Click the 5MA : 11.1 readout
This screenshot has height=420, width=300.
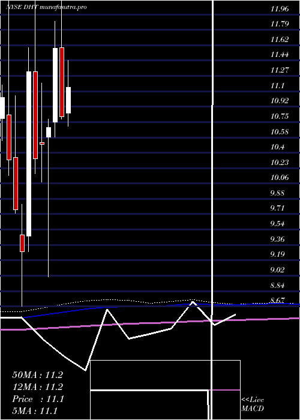[35, 411]
